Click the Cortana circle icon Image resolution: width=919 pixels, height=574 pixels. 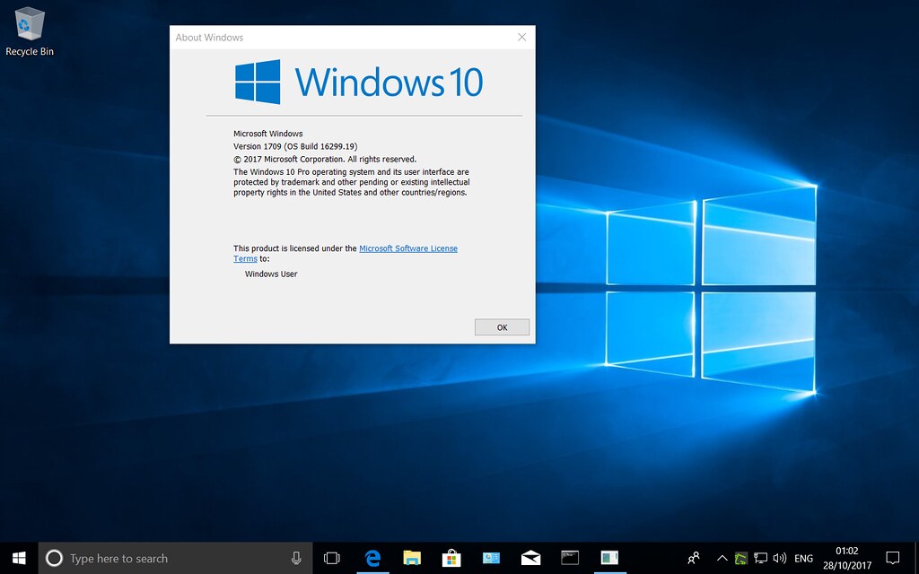click(54, 558)
